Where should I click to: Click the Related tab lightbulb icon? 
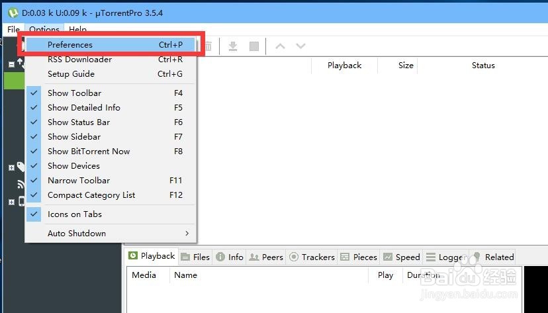click(477, 257)
